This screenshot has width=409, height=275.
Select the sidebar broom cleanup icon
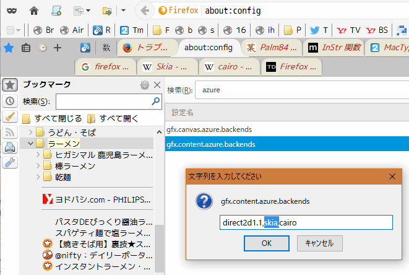pos(10,116)
